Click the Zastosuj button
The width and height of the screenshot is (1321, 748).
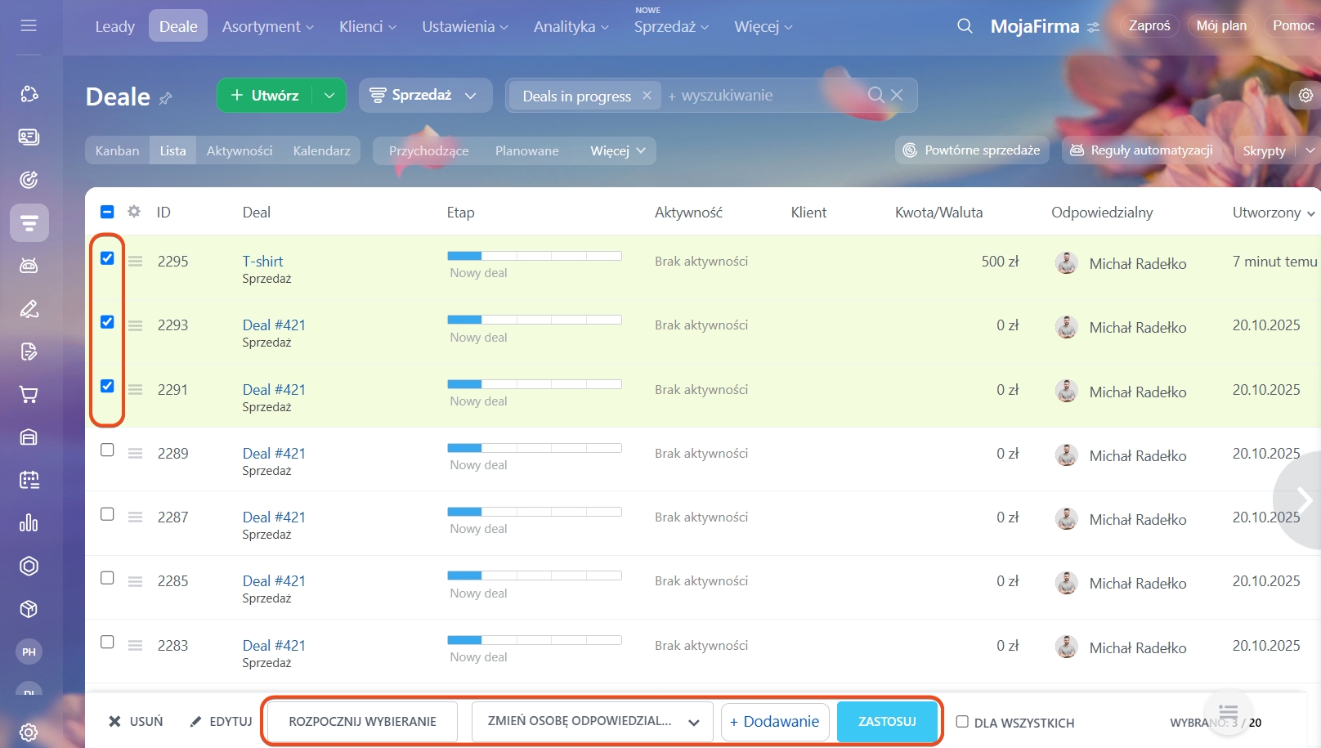coord(887,722)
